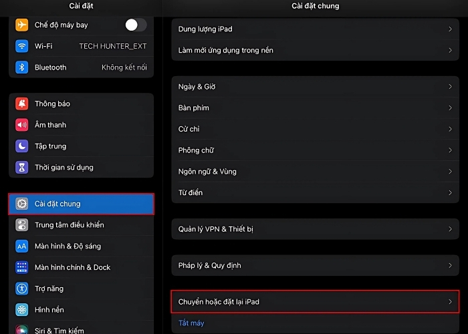Image resolution: width=468 pixels, height=334 pixels.
Task: Toggle the Chế độ máy bay switch
Action: 135,25
